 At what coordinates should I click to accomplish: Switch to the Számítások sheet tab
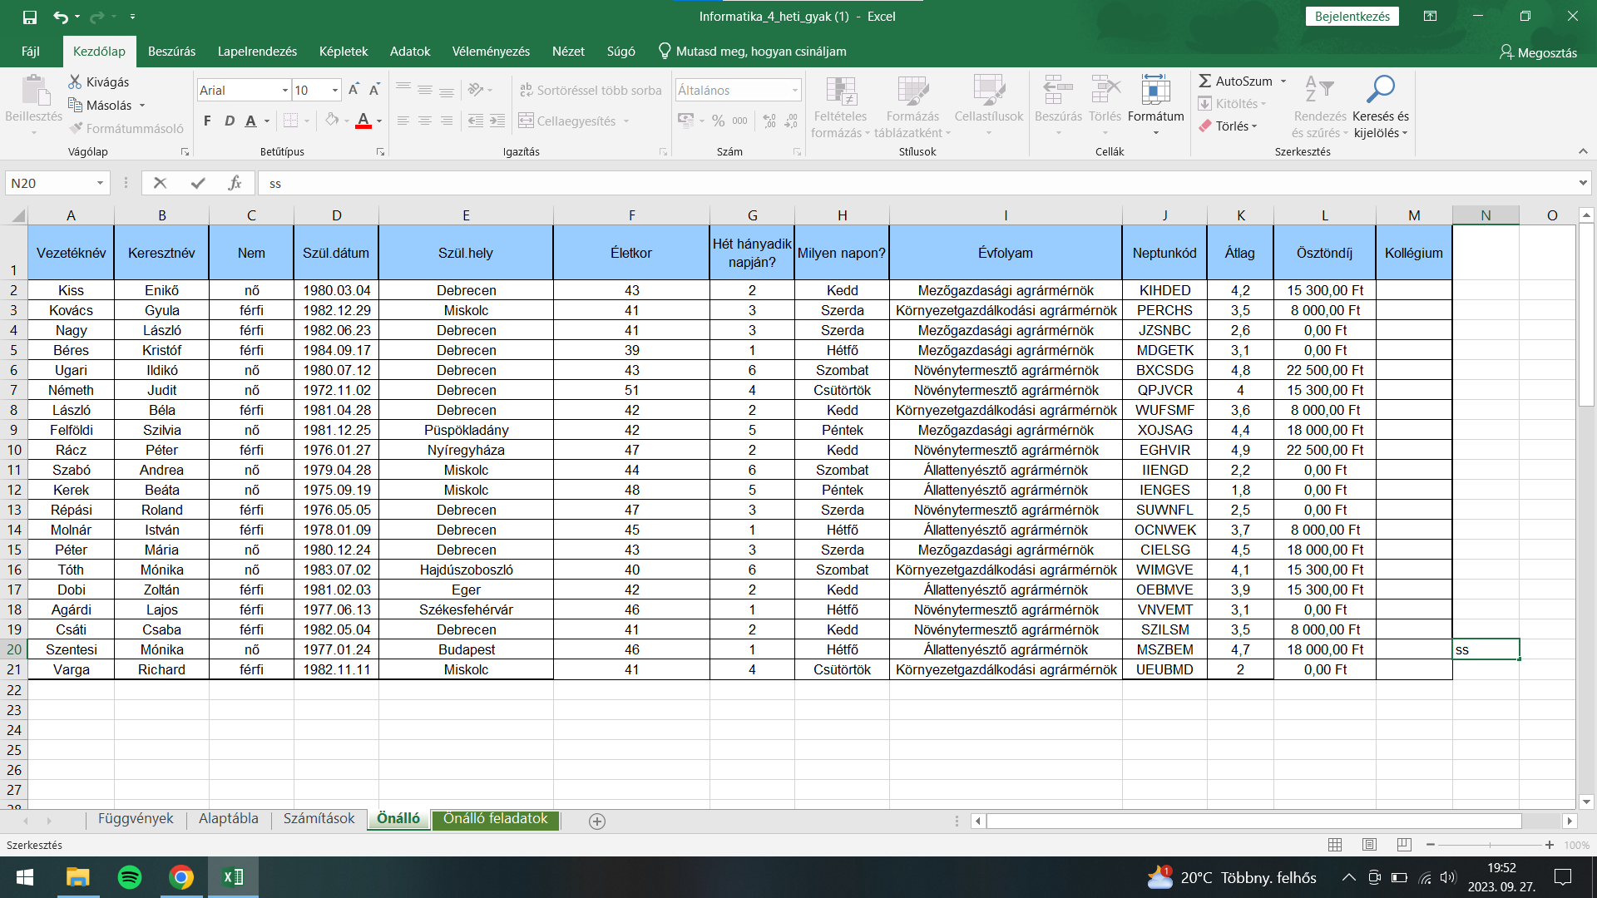pyautogui.click(x=319, y=819)
